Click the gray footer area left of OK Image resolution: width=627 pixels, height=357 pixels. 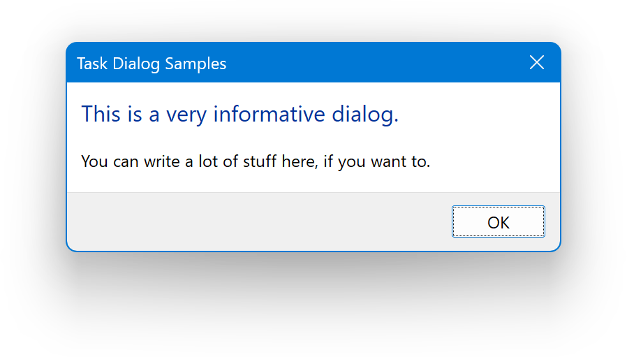coord(258,221)
